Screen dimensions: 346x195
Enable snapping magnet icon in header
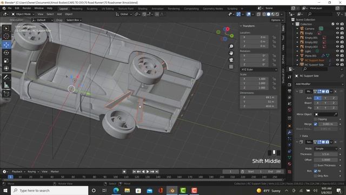144,14
